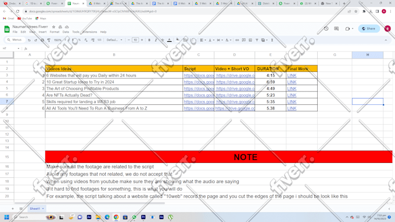Open the comments panel icon
The width and height of the screenshot is (395, 222).
tap(336, 28)
